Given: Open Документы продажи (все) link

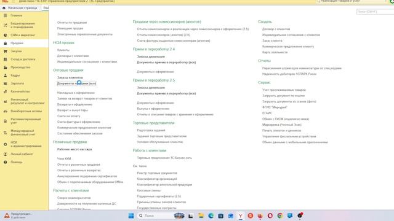Looking at the screenshot, I should pyautogui.click(x=76, y=83).
